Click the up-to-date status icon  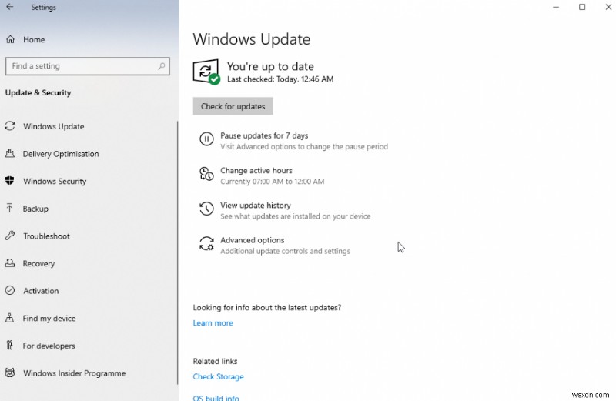pos(206,72)
